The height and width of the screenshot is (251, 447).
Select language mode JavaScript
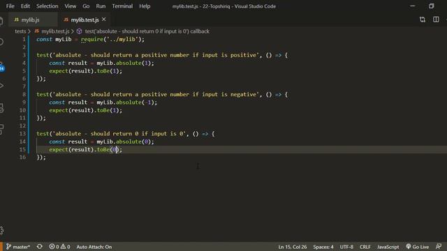tap(388, 247)
